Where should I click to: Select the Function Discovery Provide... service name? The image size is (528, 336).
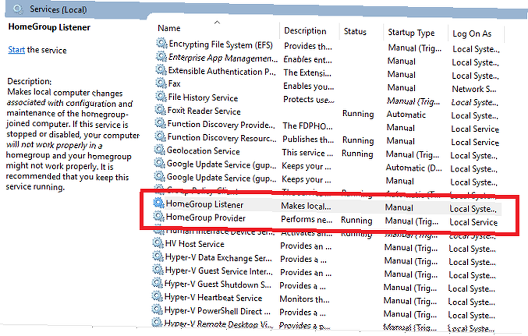221,124
